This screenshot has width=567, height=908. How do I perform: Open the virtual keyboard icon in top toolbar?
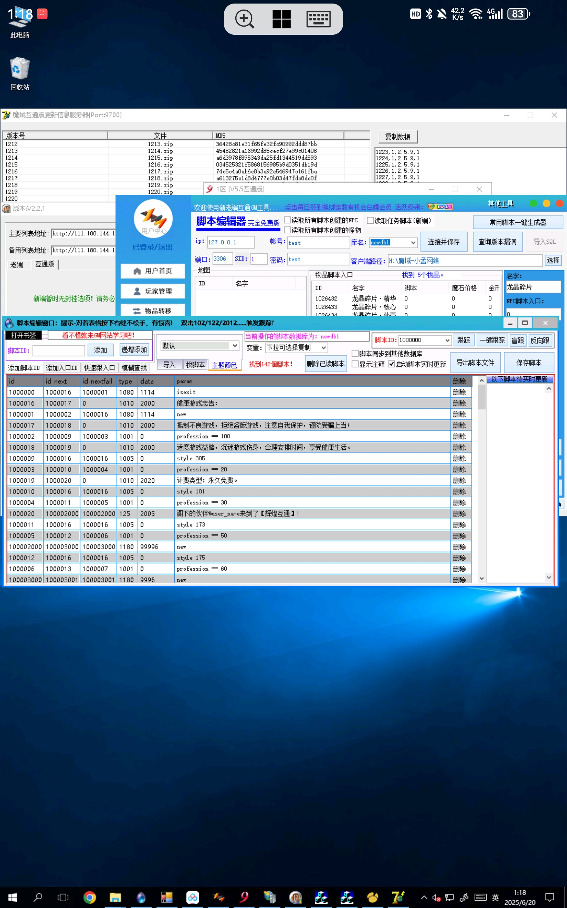pyautogui.click(x=318, y=19)
